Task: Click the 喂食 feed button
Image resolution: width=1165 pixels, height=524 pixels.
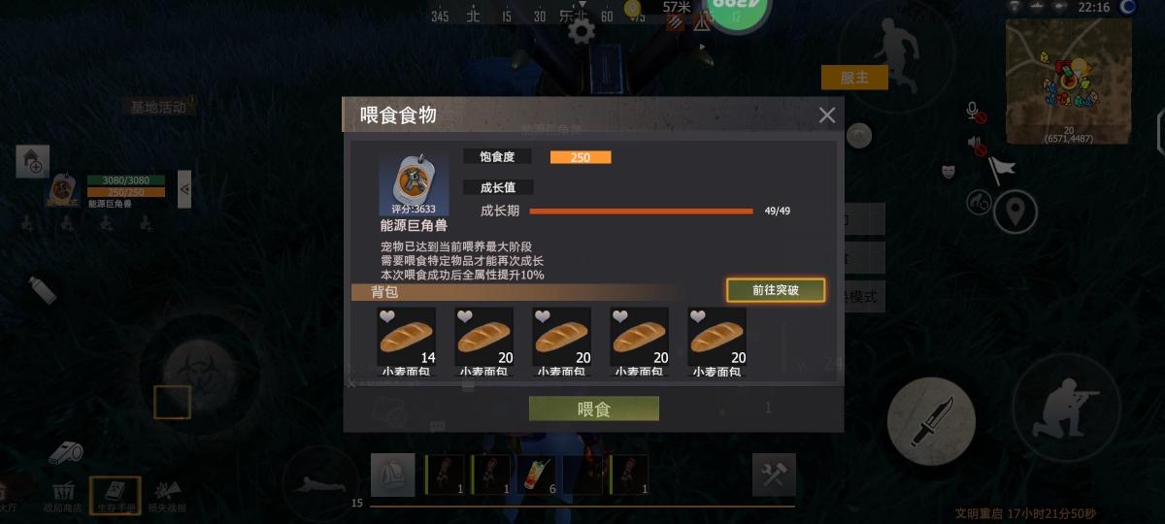Action: (x=594, y=409)
